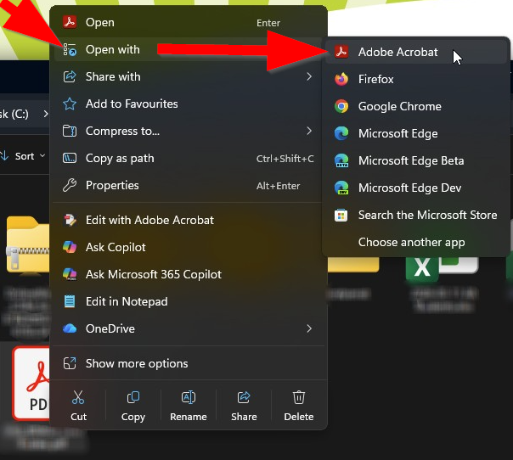Choose Microsoft Edge from the submenu
Viewport: 513px width, 460px height.
(397, 133)
